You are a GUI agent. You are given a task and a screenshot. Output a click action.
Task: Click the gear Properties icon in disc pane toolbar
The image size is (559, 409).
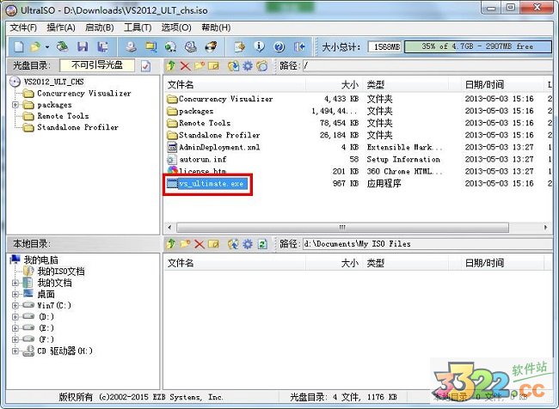tap(248, 65)
